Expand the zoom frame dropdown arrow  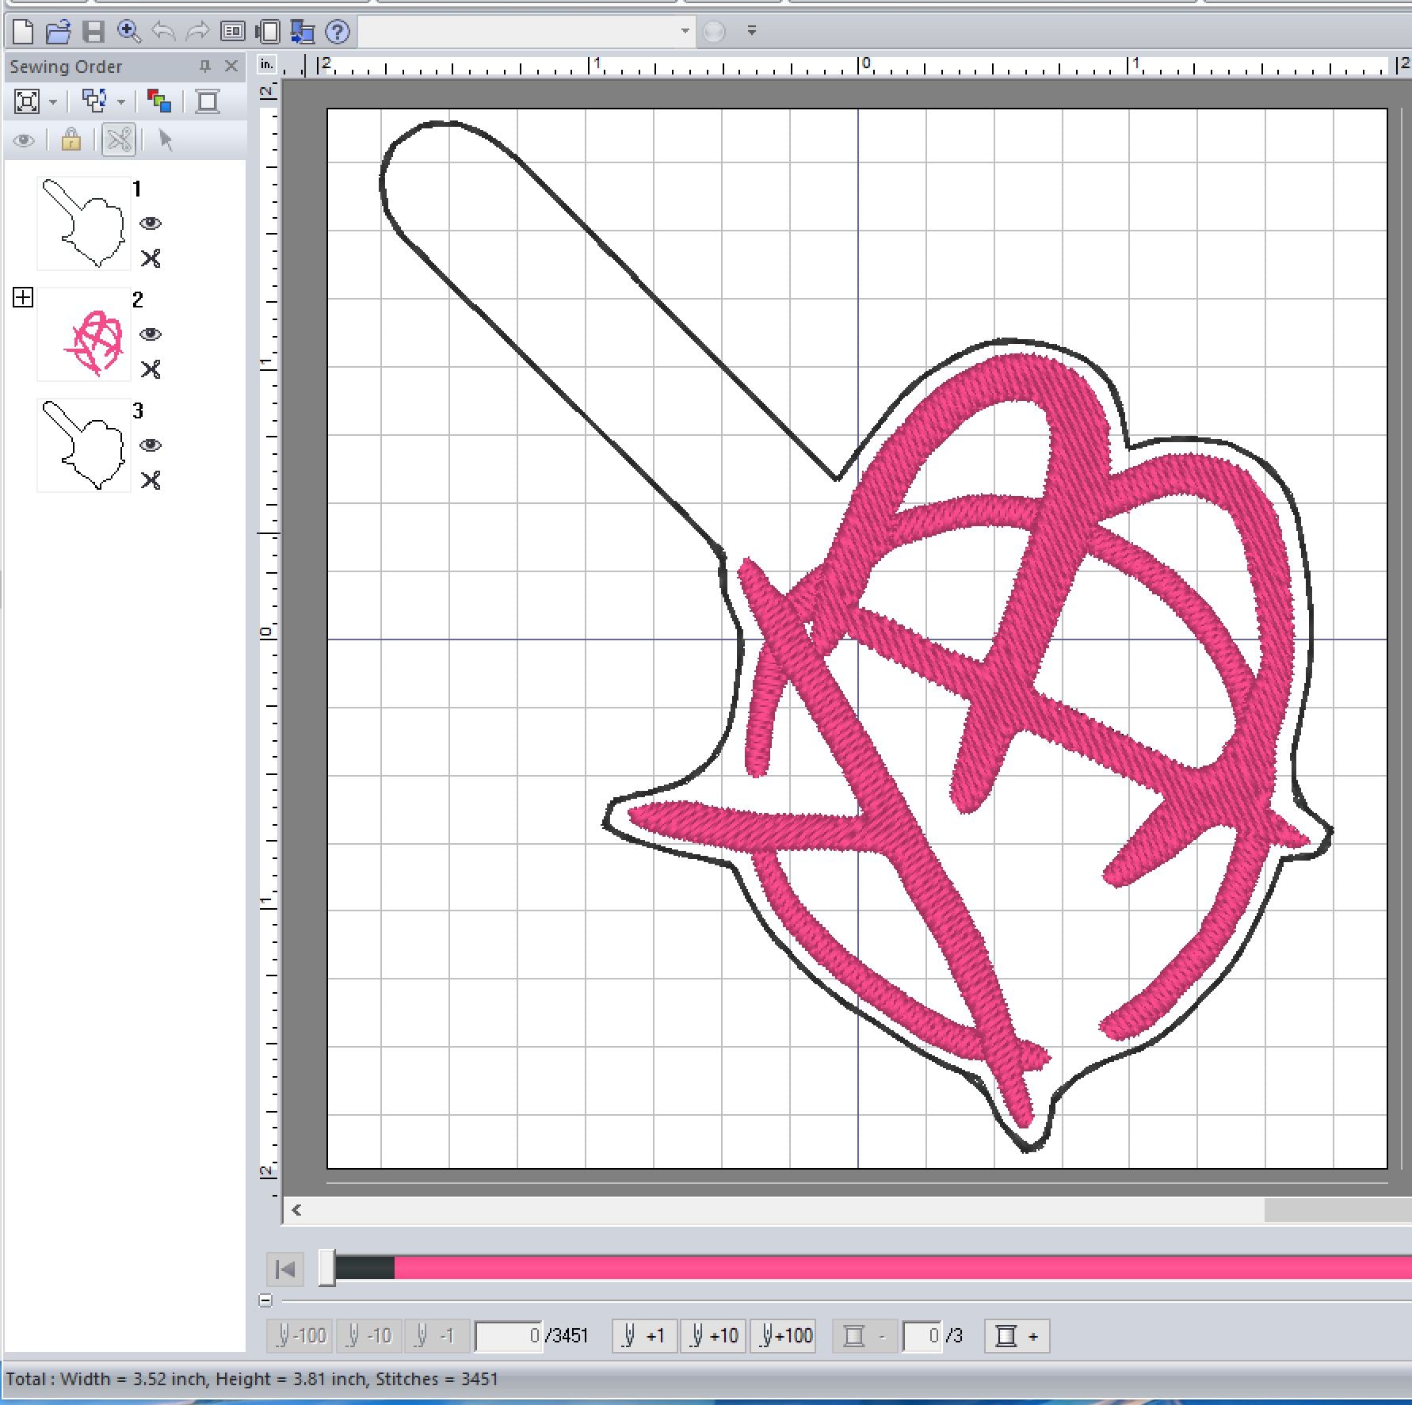[x=53, y=101]
